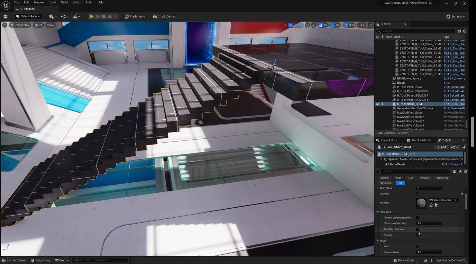Screen dimensions: 476x264
Task: Toggle visibility eye for B_Tool_Stairs_BGM
Action: coord(377,104)
